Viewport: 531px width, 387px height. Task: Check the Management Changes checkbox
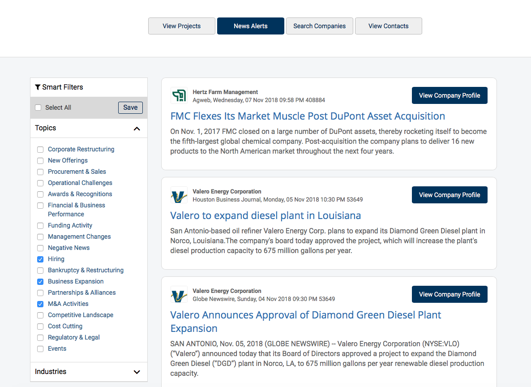[40, 237]
